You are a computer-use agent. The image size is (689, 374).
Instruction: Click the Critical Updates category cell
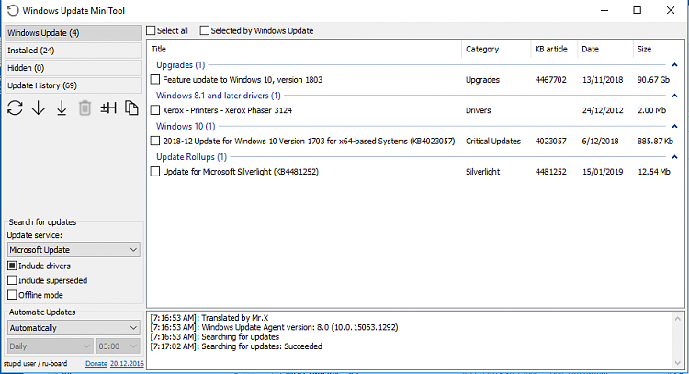[x=493, y=142]
